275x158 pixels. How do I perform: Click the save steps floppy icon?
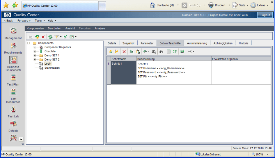click(182, 52)
